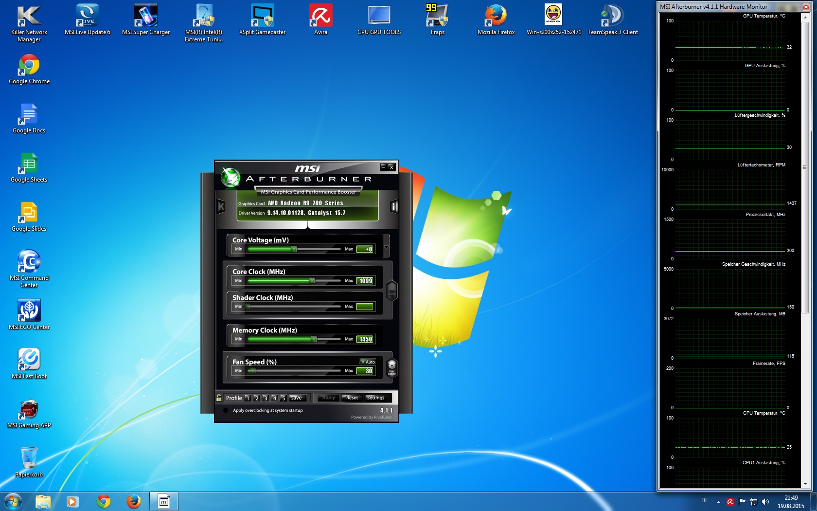The width and height of the screenshot is (817, 511).
Task: Open Avira desktop shortcut
Action: click(321, 19)
